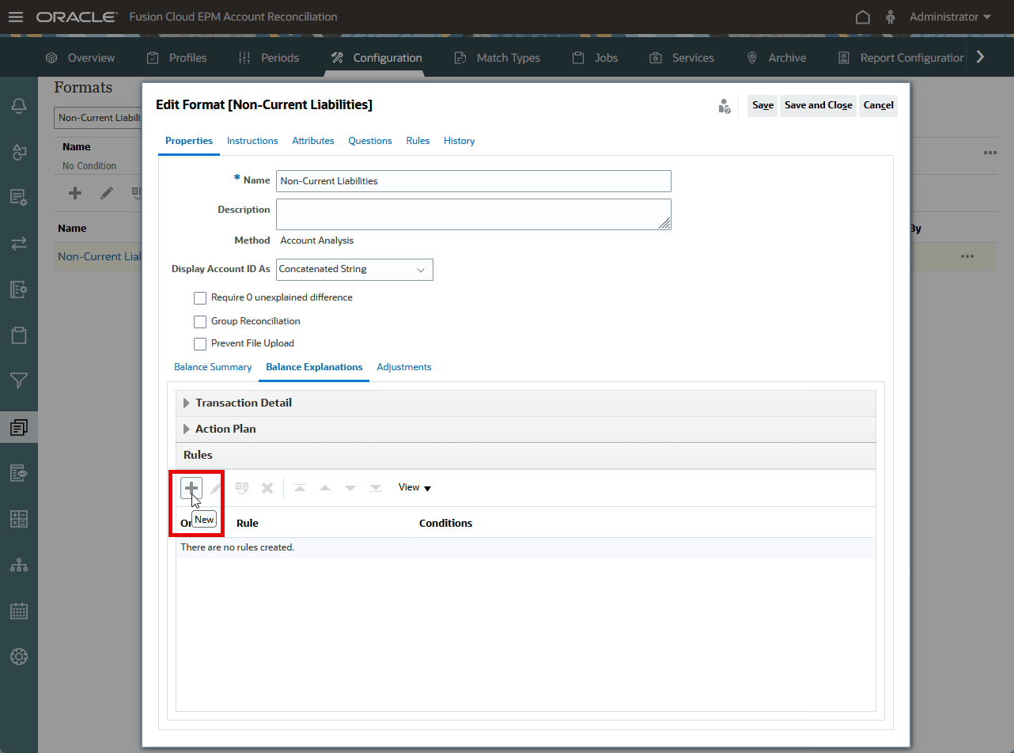Click the calculator grid sidebar icon
The image size is (1014, 753).
(19, 519)
